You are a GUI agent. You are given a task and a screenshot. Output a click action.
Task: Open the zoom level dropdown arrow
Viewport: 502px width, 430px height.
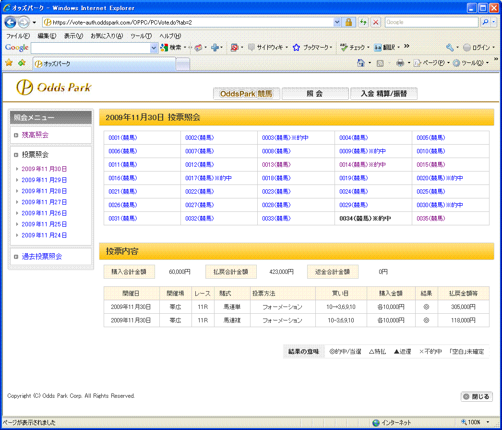[488, 422]
